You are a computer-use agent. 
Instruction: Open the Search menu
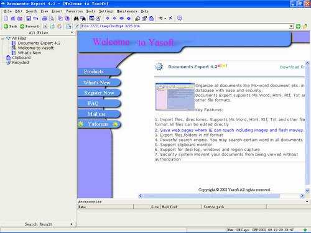point(32,11)
